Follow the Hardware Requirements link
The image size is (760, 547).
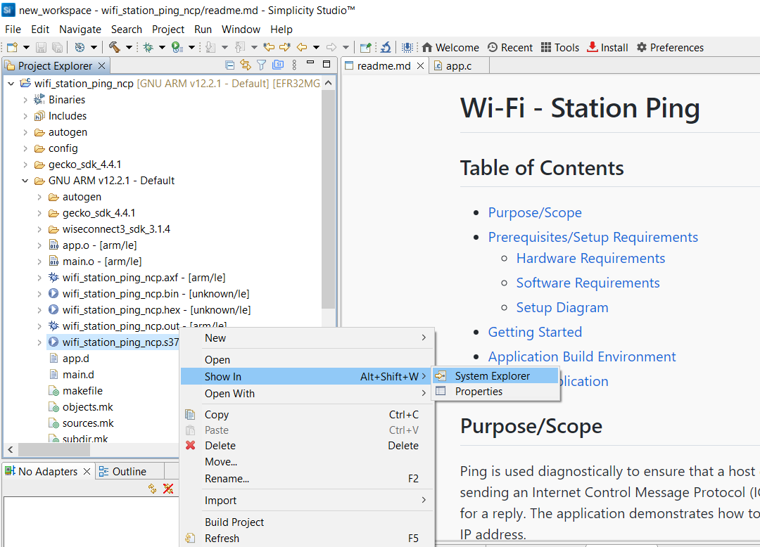click(590, 258)
